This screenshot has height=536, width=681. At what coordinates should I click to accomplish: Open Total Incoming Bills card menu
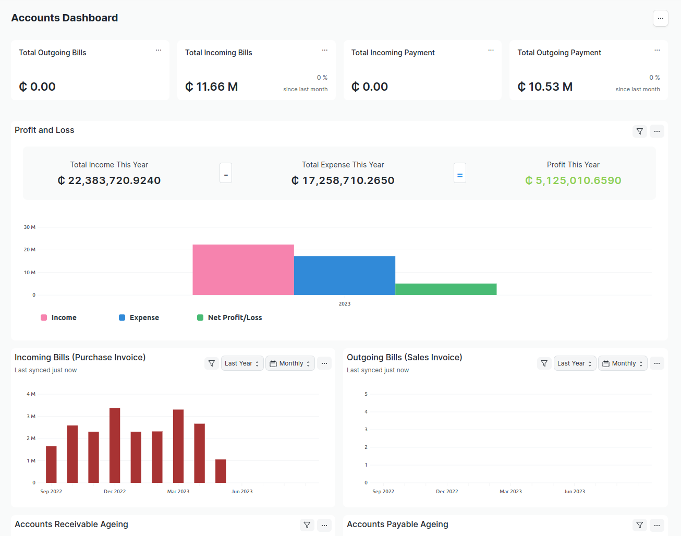click(x=325, y=51)
